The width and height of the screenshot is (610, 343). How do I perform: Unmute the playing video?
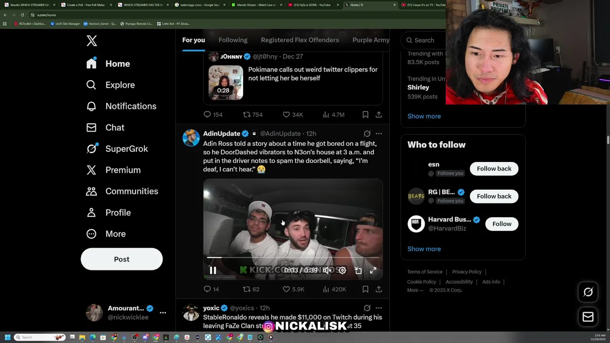327,271
